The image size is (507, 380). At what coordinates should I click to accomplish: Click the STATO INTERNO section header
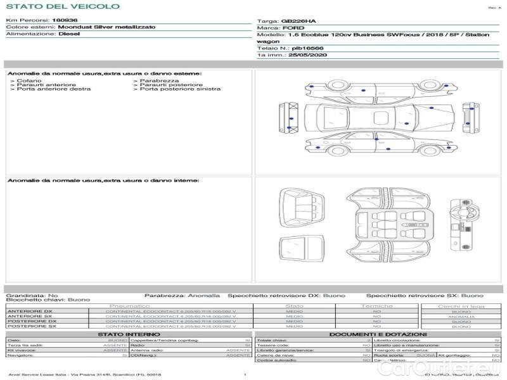pos(129,334)
